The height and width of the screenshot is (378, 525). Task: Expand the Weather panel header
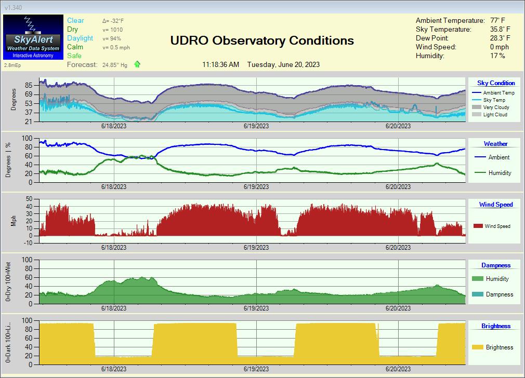495,143
